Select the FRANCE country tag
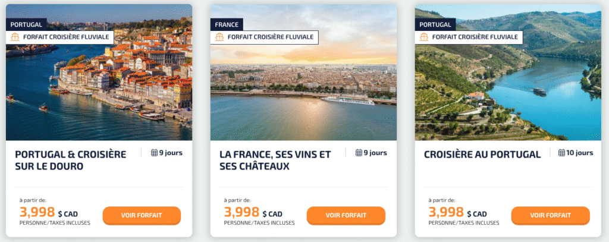Image resolution: width=609 pixels, height=242 pixels. tap(225, 24)
